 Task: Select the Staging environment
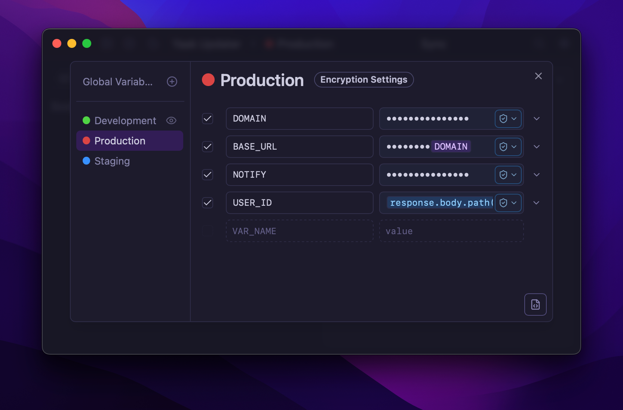[112, 161]
